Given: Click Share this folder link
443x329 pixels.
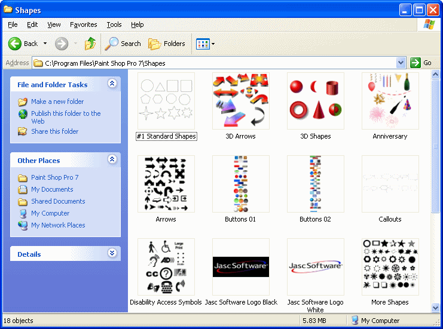Looking at the screenshot, I should point(54,131).
